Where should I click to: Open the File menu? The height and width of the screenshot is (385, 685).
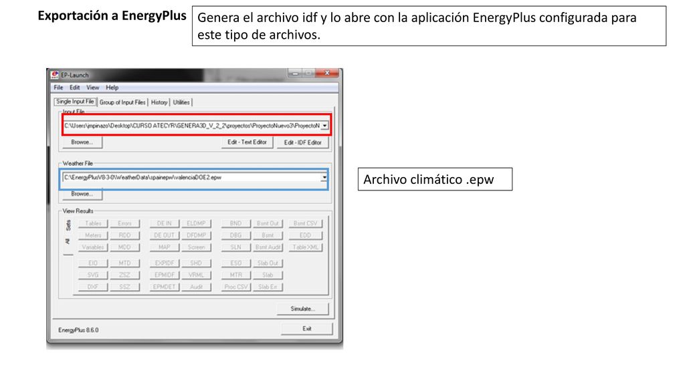coord(59,88)
